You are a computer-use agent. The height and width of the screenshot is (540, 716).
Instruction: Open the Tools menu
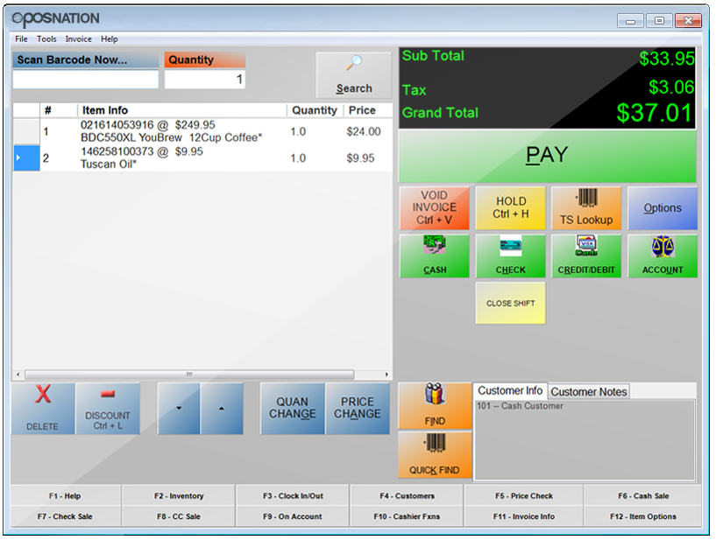coord(46,39)
